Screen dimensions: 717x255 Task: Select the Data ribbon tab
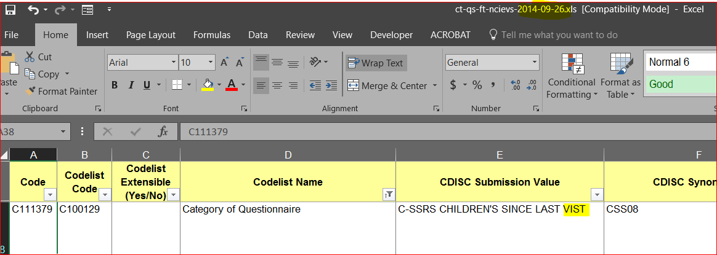258,34
